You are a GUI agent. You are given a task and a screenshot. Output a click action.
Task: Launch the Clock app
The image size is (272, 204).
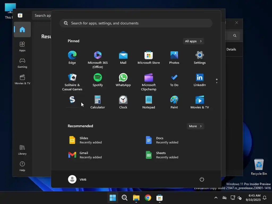click(x=123, y=102)
